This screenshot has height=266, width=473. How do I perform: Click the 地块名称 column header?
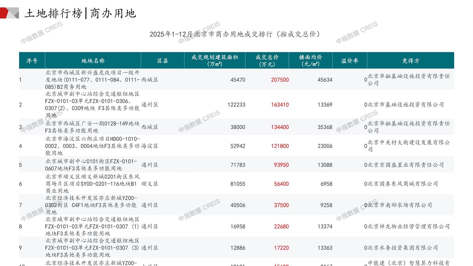pos(93,61)
